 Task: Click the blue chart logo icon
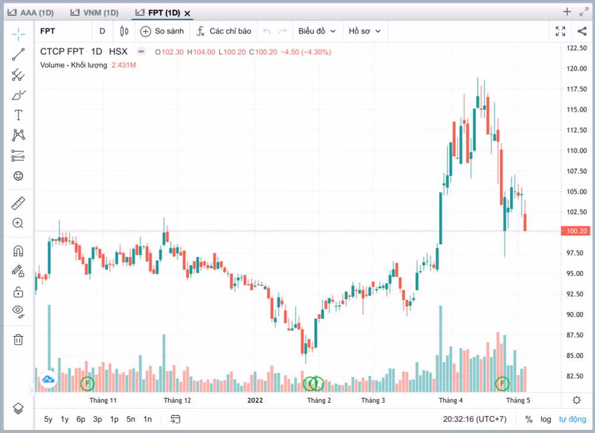[x=49, y=379]
